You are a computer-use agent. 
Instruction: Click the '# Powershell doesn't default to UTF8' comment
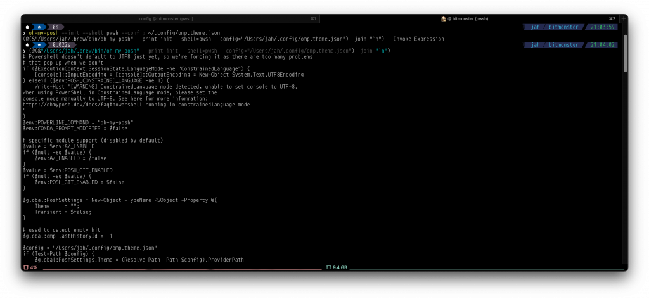[x=167, y=56]
